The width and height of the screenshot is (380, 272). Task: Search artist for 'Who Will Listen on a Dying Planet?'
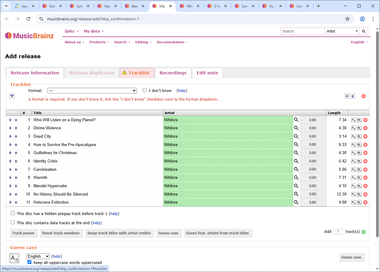pos(296,120)
